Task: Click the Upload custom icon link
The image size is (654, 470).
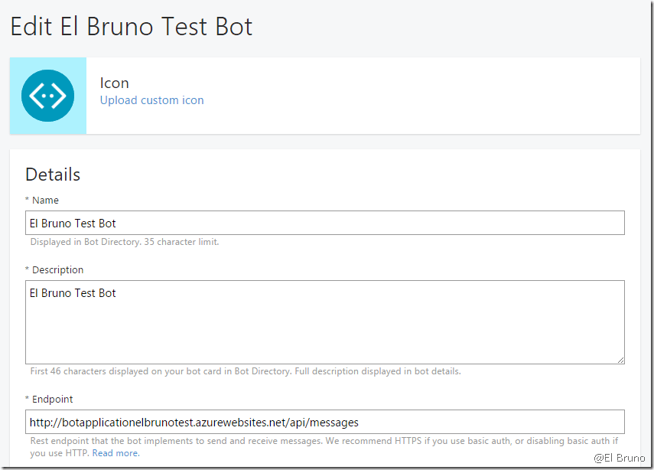Action: click(151, 100)
